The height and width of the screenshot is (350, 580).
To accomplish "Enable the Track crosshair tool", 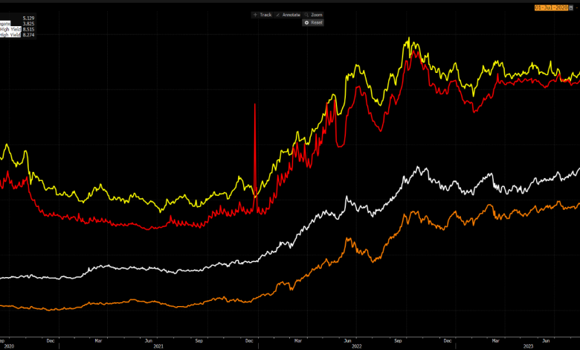I will (262, 15).
